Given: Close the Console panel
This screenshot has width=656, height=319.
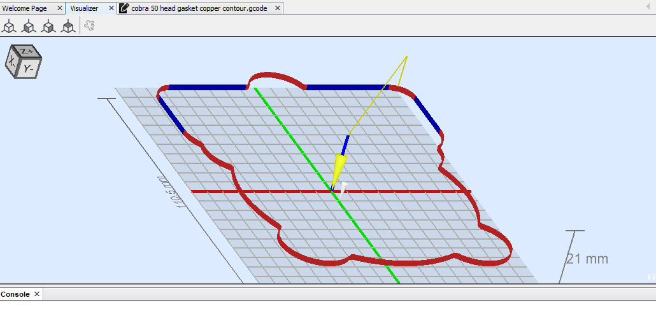Looking at the screenshot, I should point(37,294).
